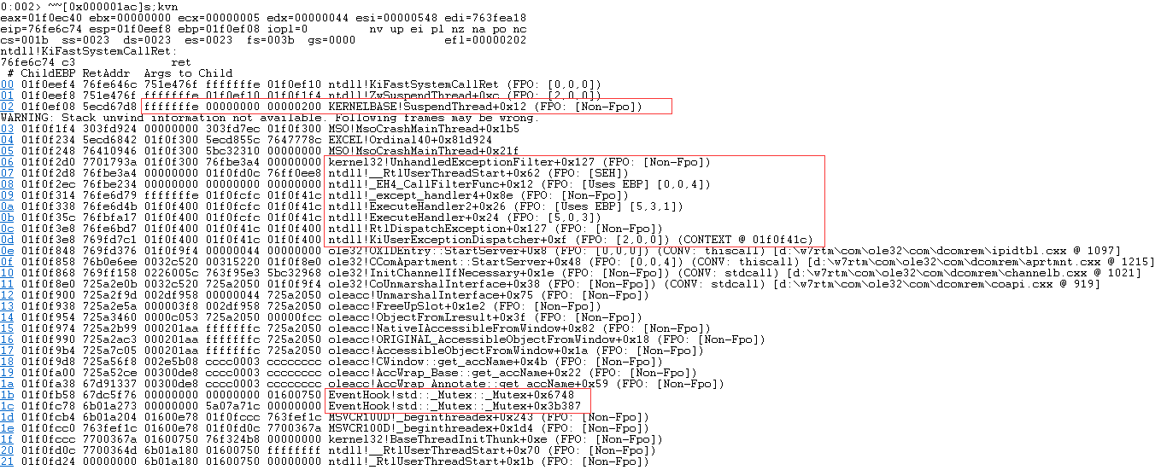Open frame 03 MsoCrashMainThread link
The width and height of the screenshot is (1167, 470).
pyautogui.click(x=7, y=128)
